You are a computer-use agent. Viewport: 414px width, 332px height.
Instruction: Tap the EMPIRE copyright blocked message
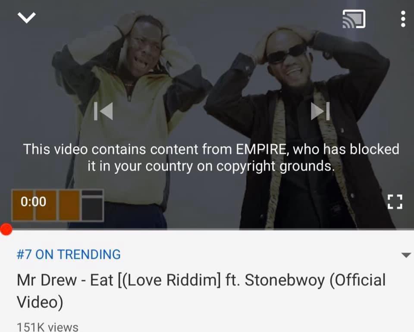(211, 157)
